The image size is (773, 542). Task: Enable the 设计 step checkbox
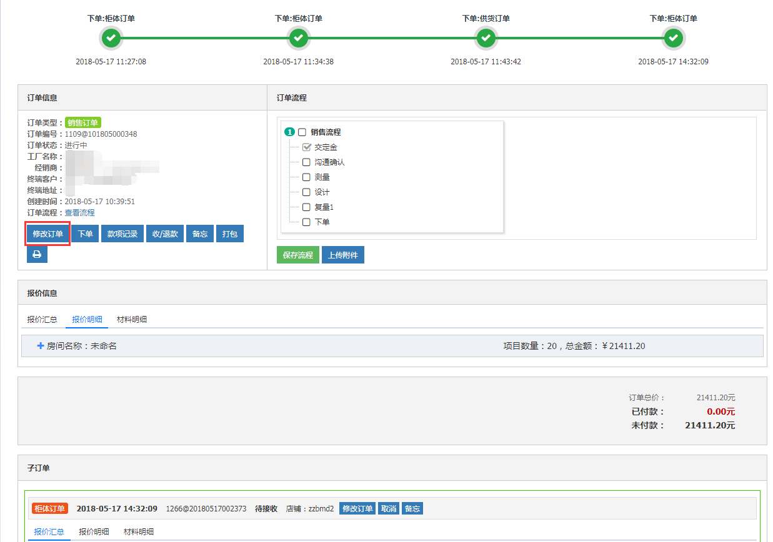point(306,192)
